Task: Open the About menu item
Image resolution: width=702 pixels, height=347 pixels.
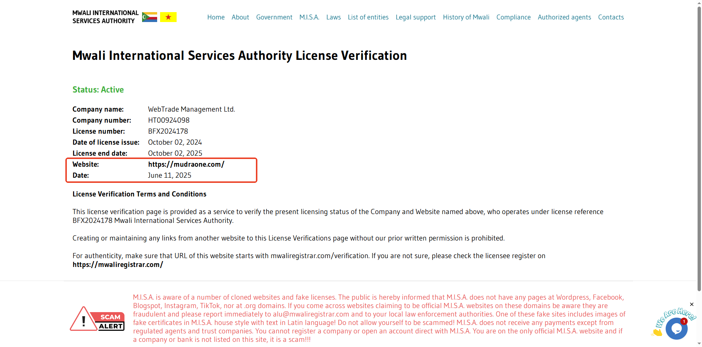Action: (x=240, y=17)
